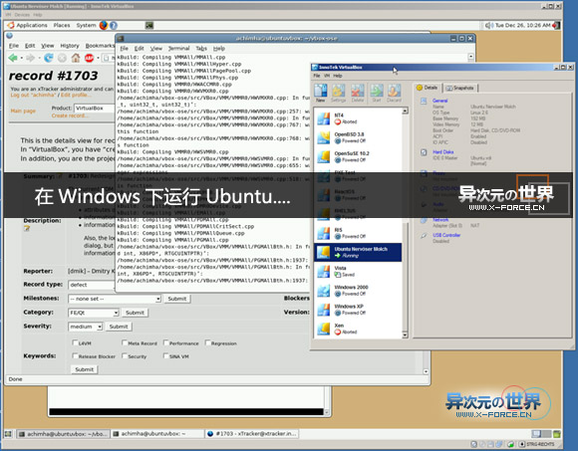Click volume speaker icon in GNOME panel
Viewport: 578px width, 451px height.
pyautogui.click(x=488, y=25)
